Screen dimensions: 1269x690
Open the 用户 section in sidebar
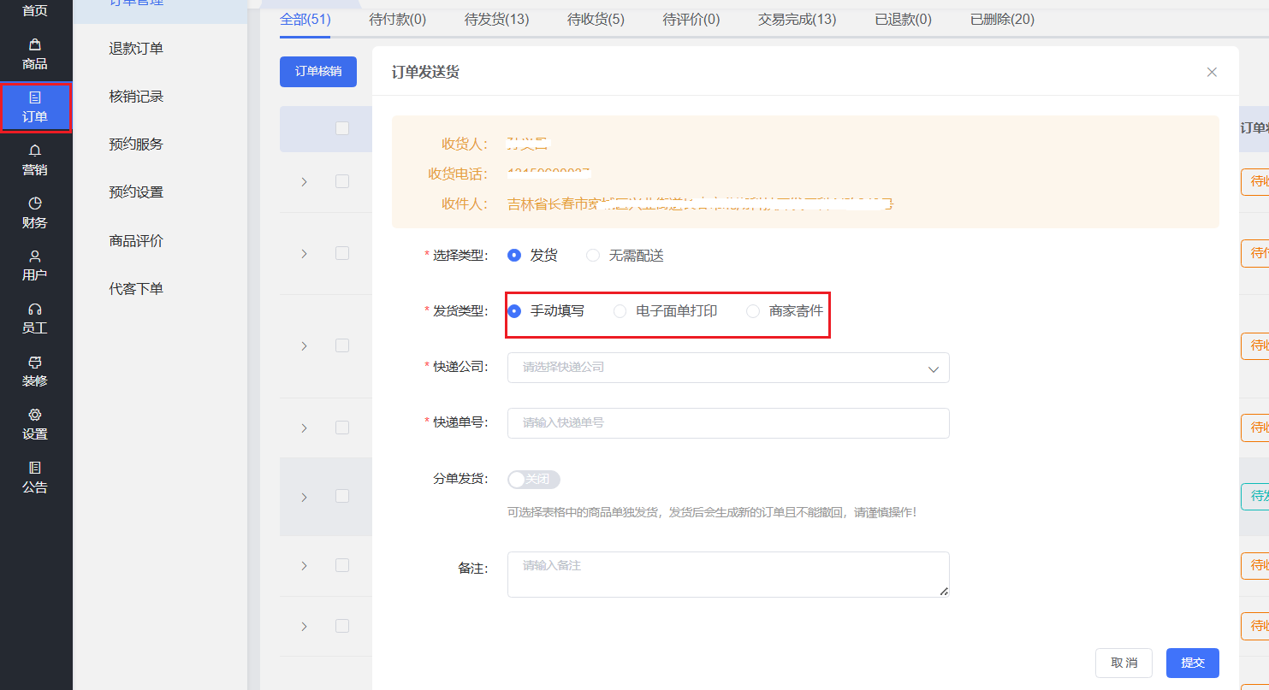35,265
